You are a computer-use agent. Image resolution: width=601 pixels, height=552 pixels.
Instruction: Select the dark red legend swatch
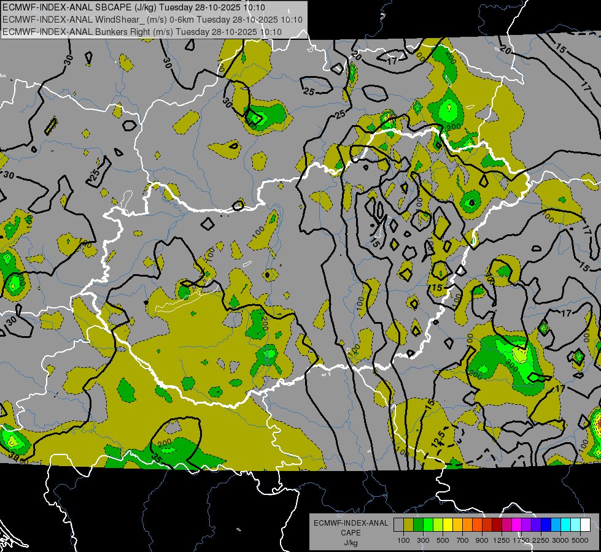click(x=497, y=525)
